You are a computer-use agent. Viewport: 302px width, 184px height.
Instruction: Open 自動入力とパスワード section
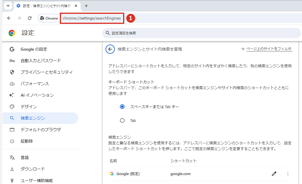tap(41, 61)
